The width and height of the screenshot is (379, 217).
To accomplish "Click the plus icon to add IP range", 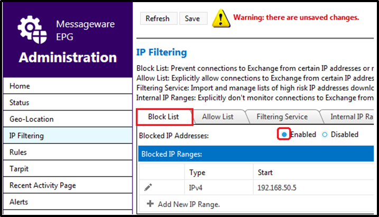I will click(150, 204).
